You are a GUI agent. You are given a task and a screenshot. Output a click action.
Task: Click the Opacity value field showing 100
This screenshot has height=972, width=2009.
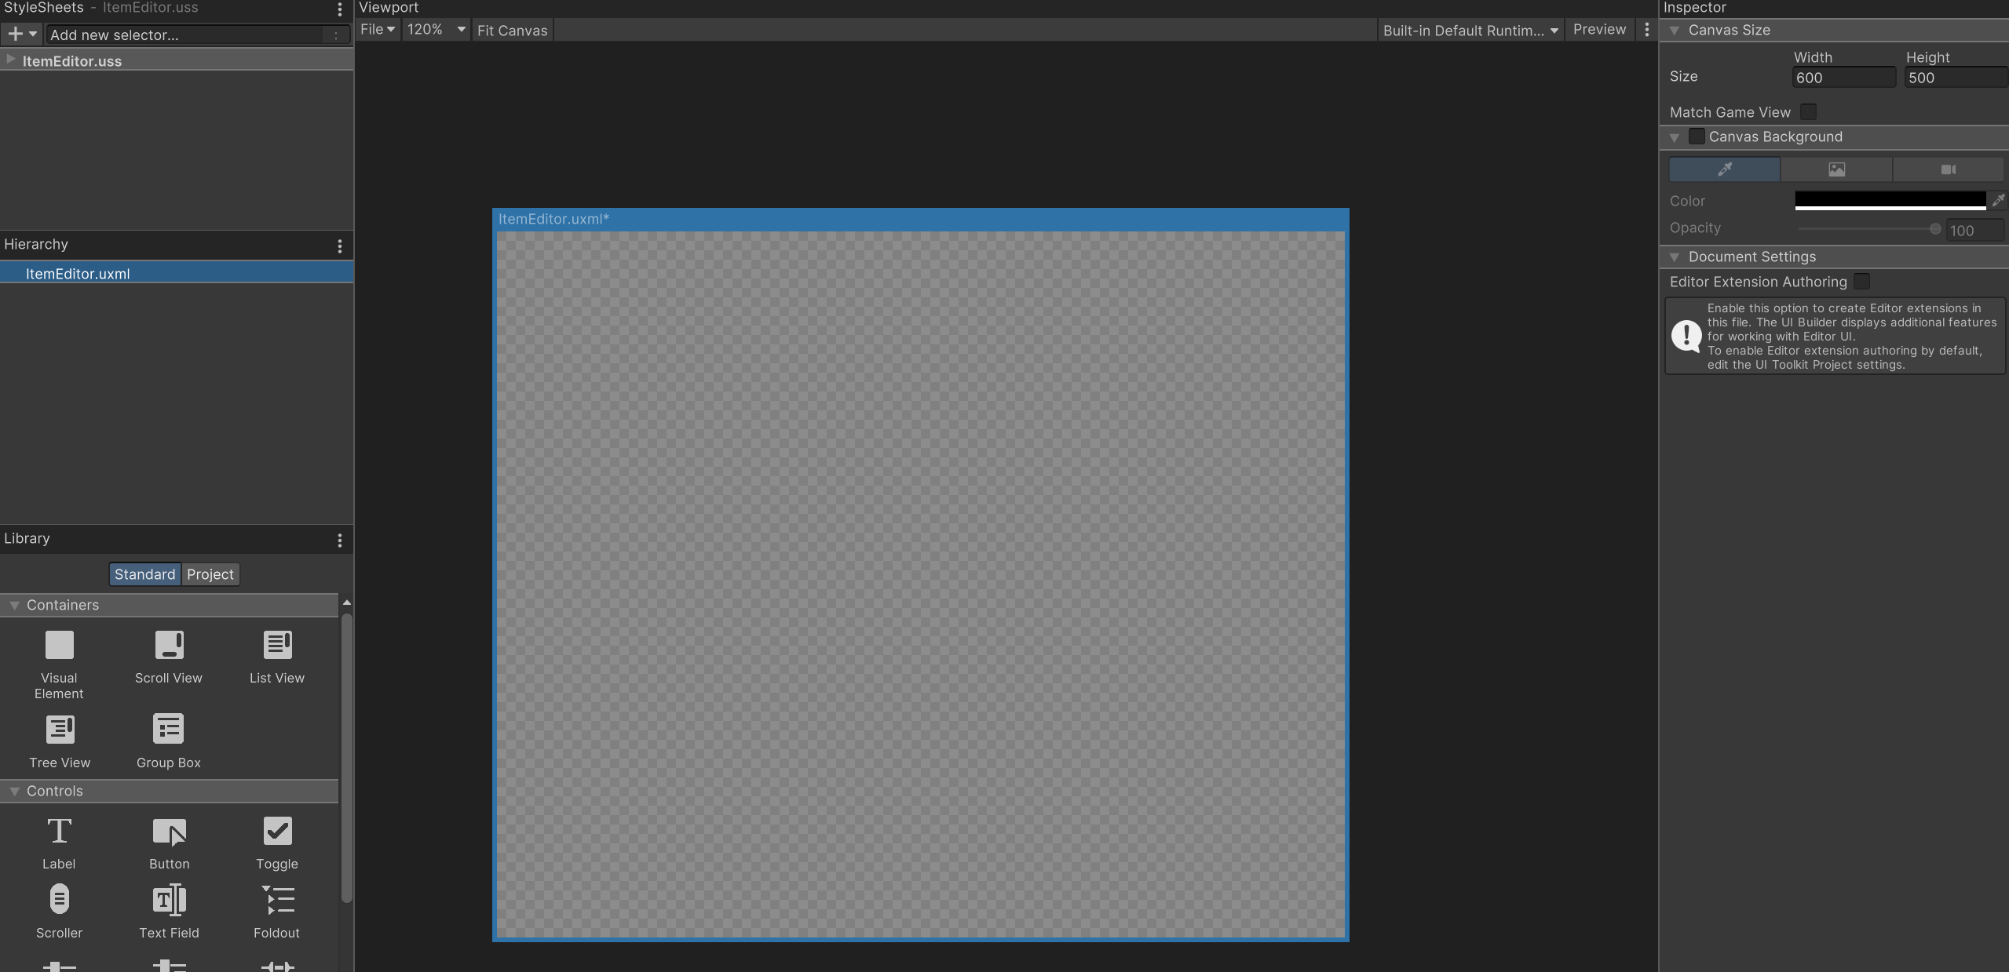1976,230
